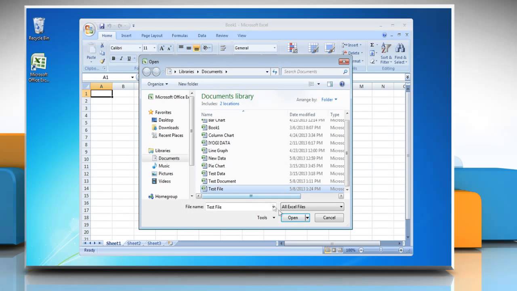
Task: Open Find & Select binoculars
Action: coord(400,54)
